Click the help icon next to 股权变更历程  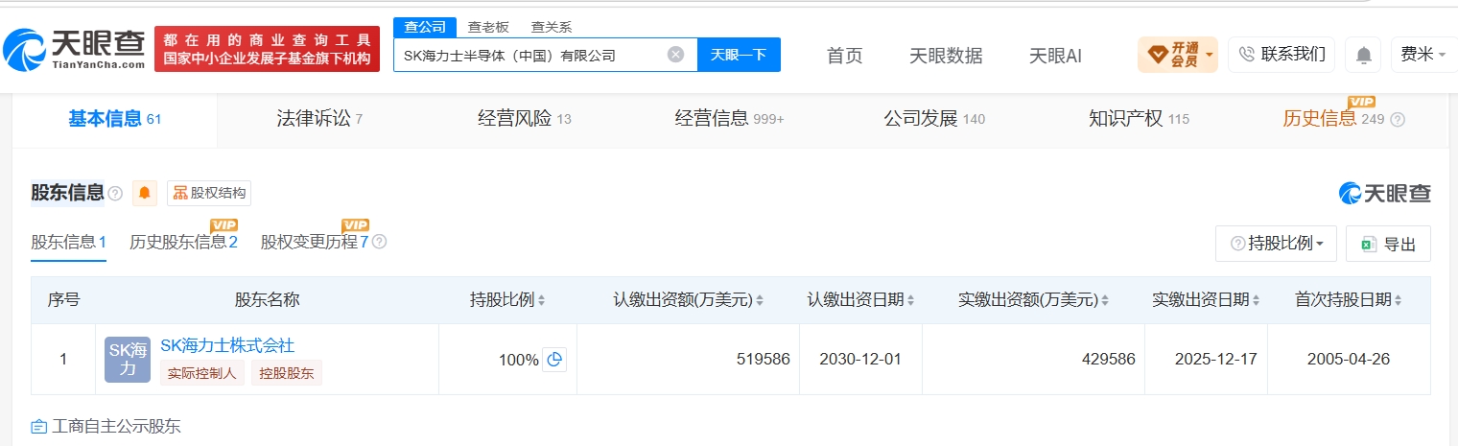click(x=379, y=242)
